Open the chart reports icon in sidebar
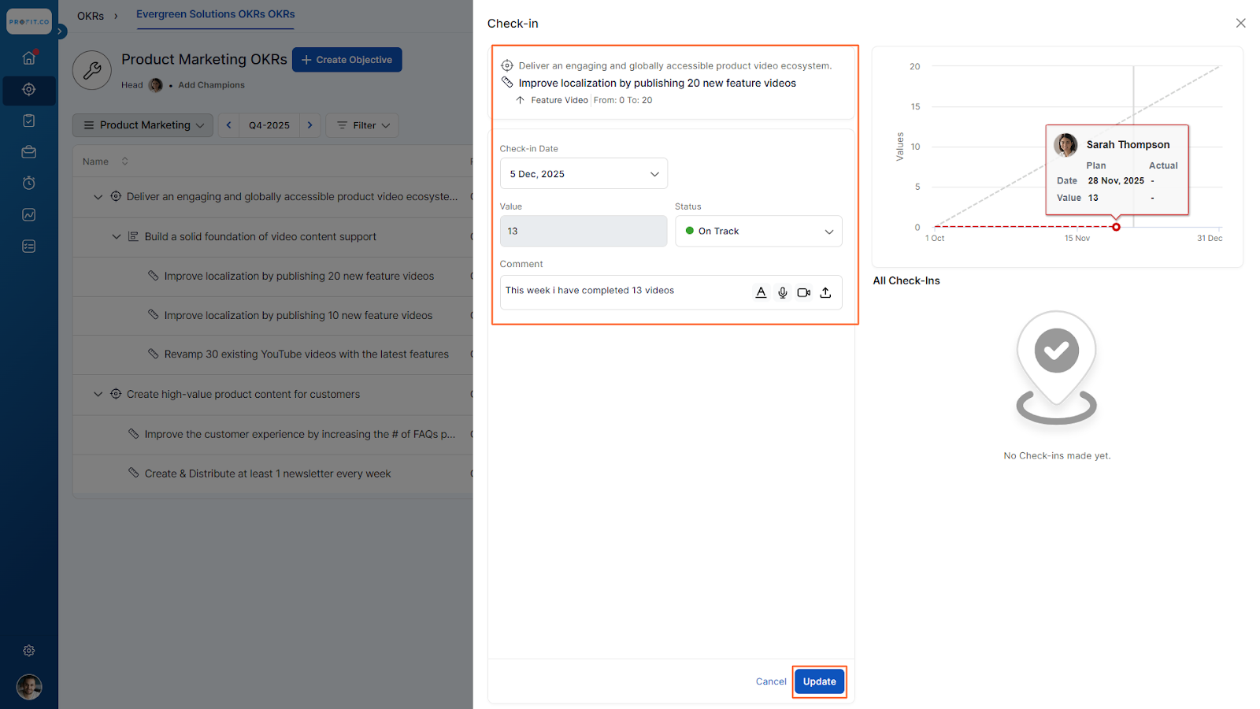1260x709 pixels. click(x=29, y=214)
